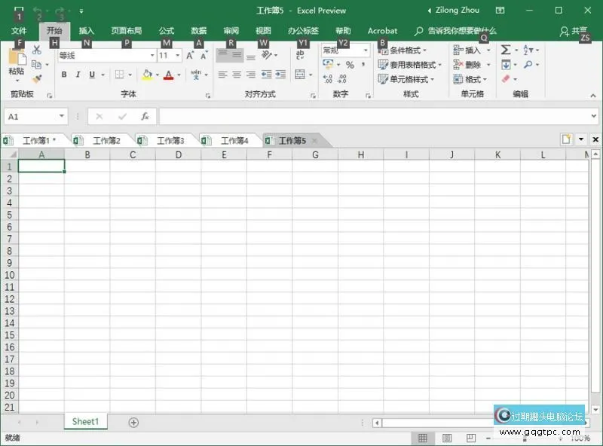This screenshot has height=446, width=603.
Task: Click cell A1 in the worksheet
Action: (41, 166)
